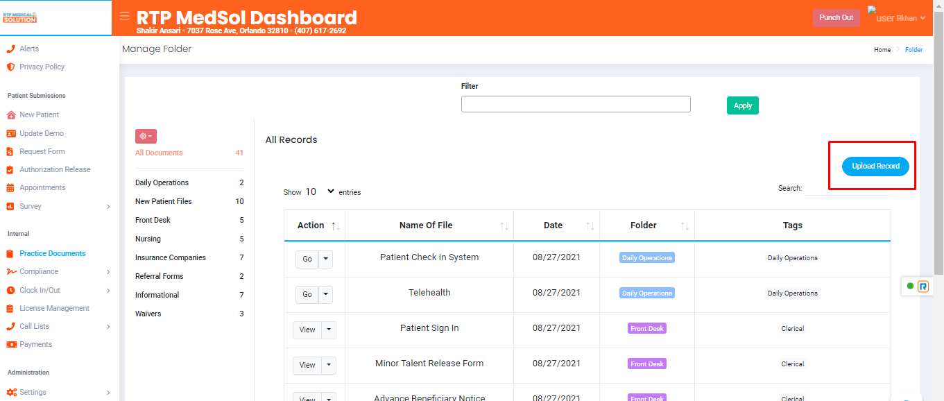The height and width of the screenshot is (401, 944).
Task: Click into the table Search field
Action: (x=848, y=189)
